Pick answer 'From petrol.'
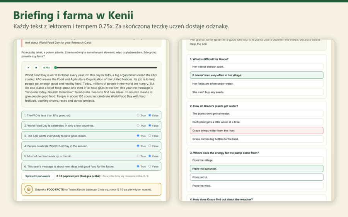The width and height of the screenshot is (348, 217). pos(256,177)
